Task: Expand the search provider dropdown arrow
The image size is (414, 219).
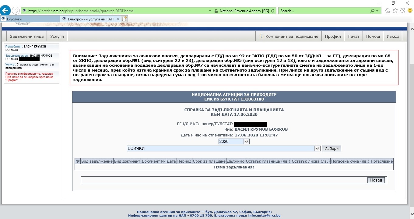Action: click(x=378, y=11)
